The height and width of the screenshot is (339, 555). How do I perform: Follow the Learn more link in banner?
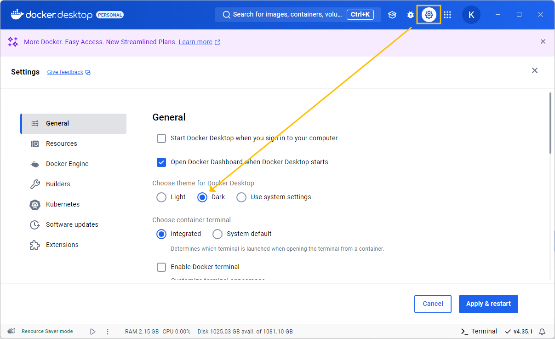(195, 42)
